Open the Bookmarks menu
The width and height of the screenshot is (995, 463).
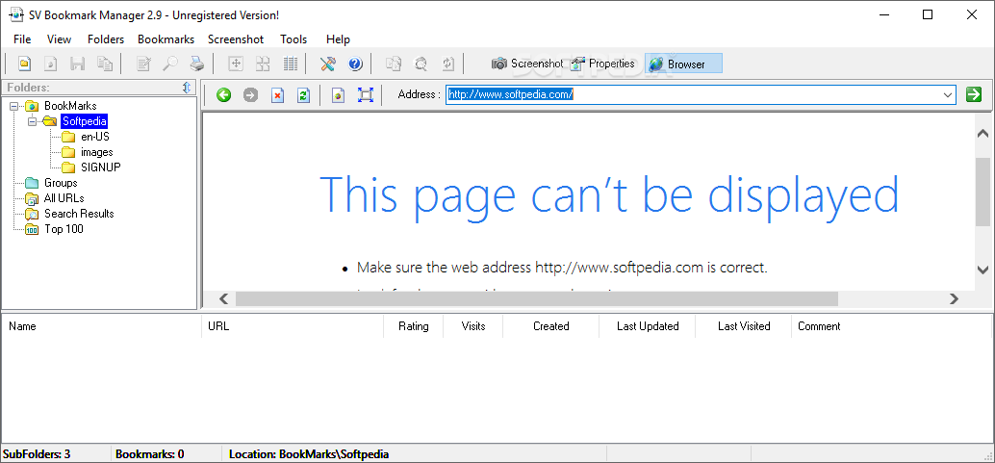click(x=166, y=39)
